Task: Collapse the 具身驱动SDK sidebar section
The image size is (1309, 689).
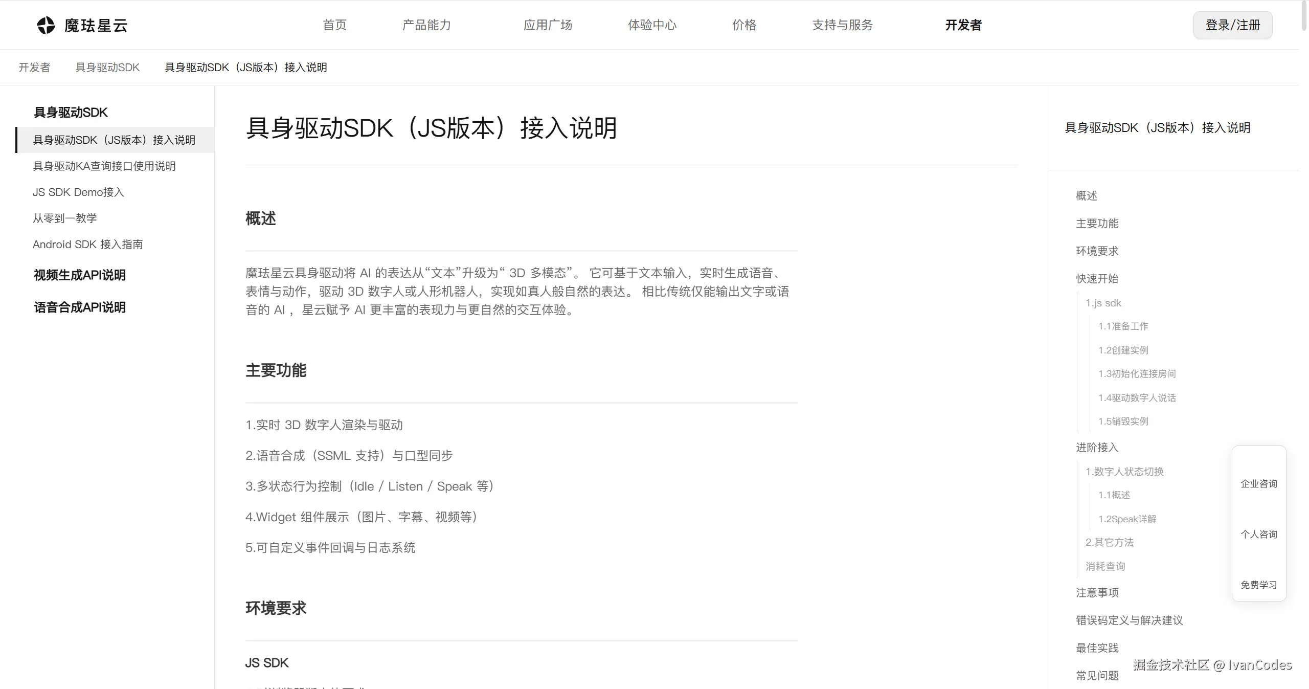Action: (x=71, y=113)
